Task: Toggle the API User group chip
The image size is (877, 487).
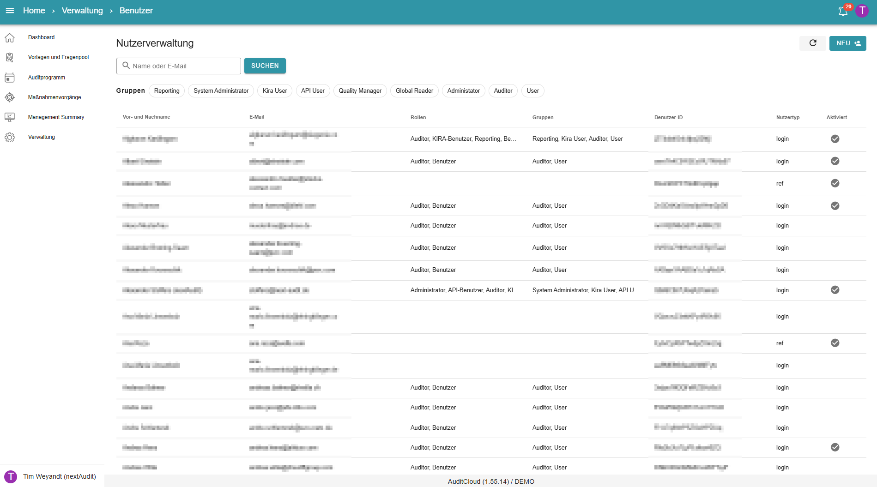Action: (313, 91)
